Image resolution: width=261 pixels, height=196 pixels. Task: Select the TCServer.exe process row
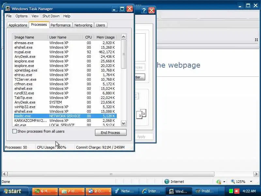65,79
